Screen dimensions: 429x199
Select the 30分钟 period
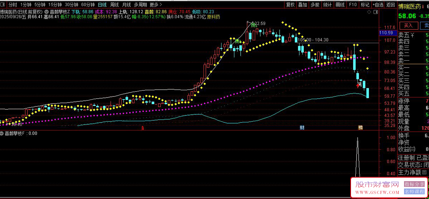click(x=71, y=5)
